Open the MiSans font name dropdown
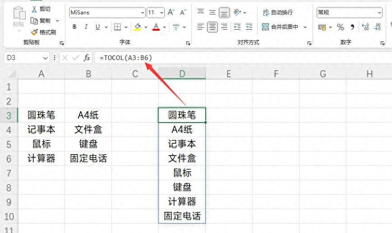The height and width of the screenshot is (233, 392). point(107,13)
